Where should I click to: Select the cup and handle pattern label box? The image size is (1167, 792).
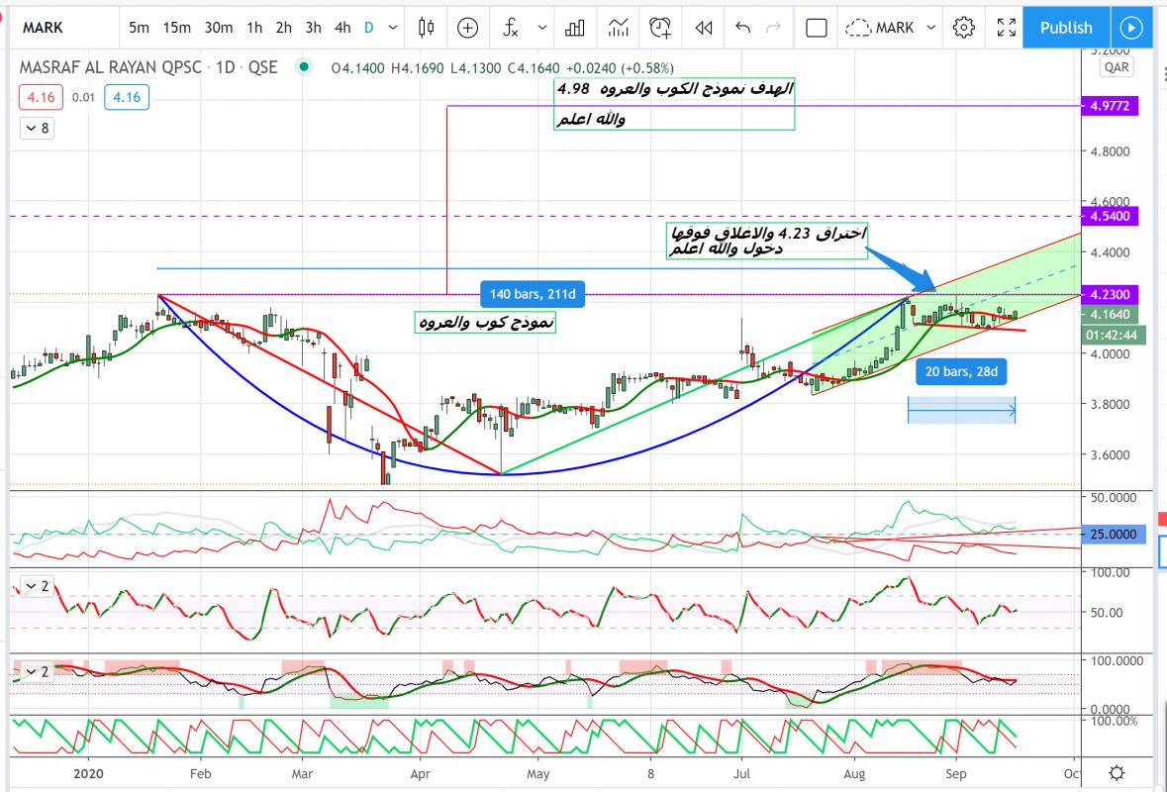(484, 323)
